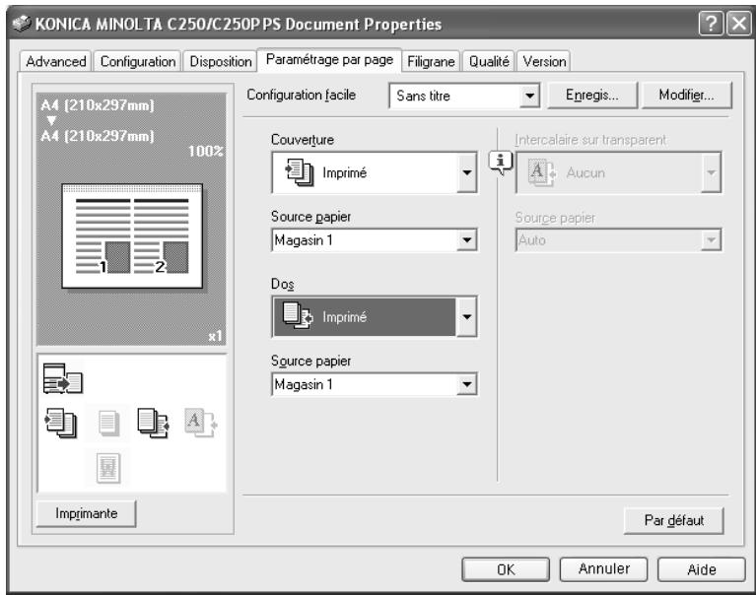Click the printer icon in title bar
The image size is (756, 595).
tap(22, 23)
